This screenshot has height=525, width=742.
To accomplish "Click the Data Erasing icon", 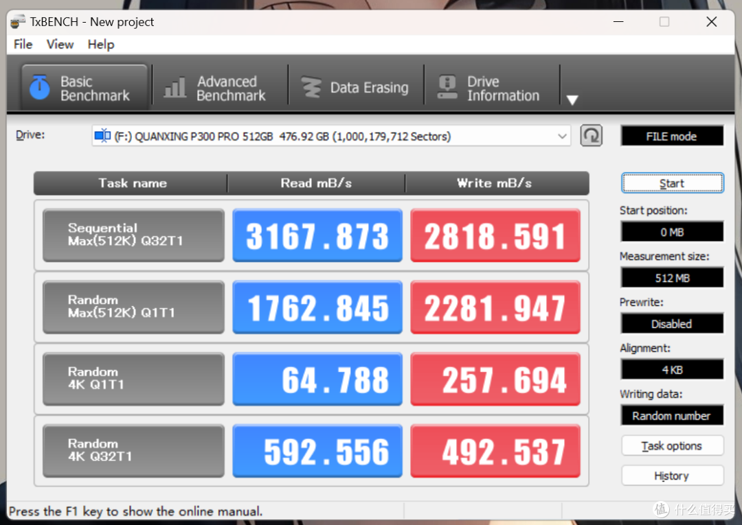I will [x=311, y=87].
